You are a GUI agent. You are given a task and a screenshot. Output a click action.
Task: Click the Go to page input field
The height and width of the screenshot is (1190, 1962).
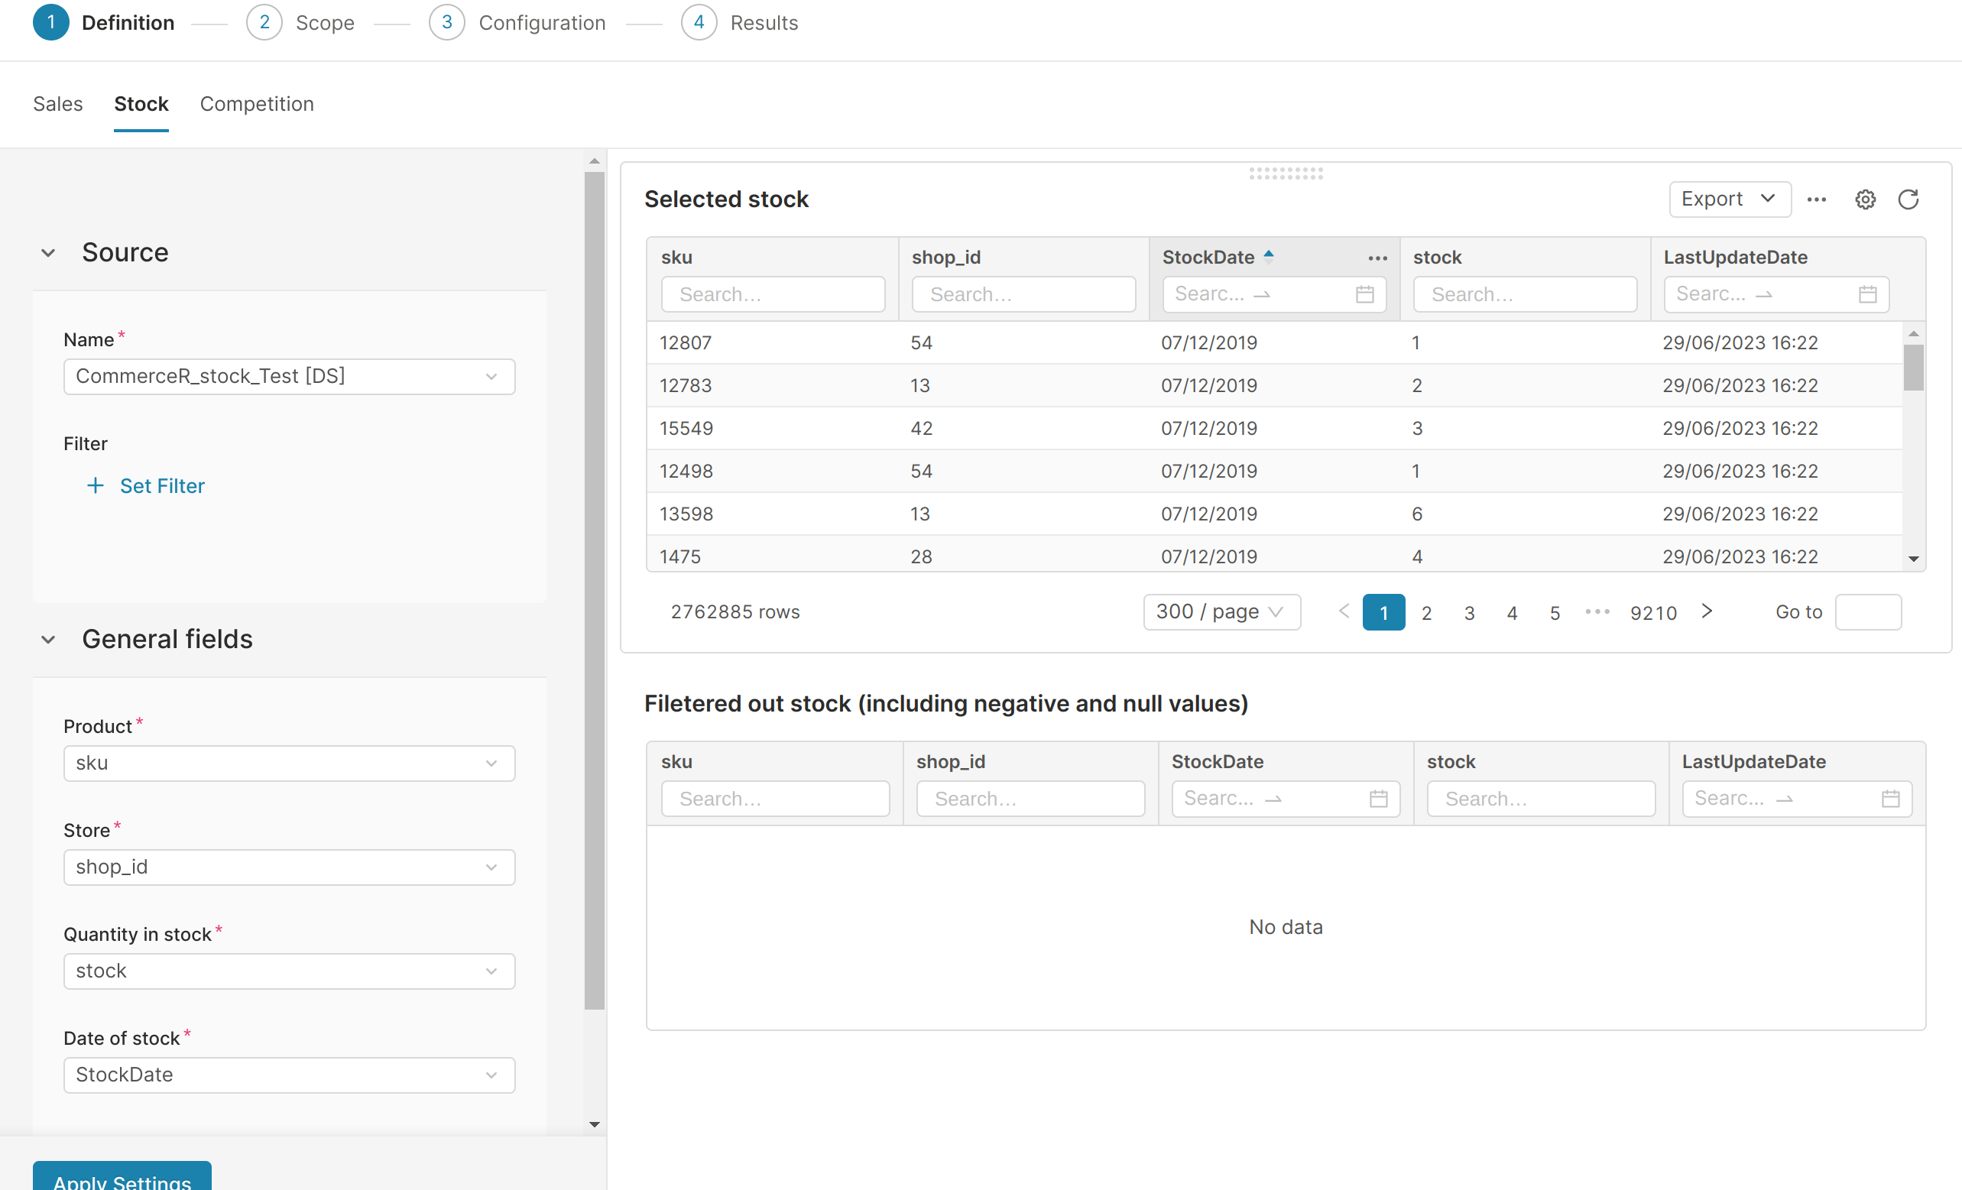1867,611
